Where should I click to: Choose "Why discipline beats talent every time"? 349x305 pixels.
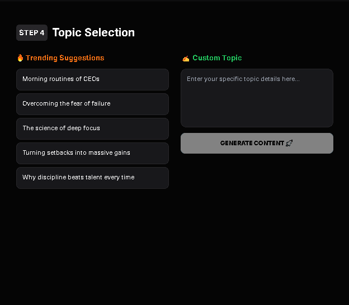coord(92,178)
